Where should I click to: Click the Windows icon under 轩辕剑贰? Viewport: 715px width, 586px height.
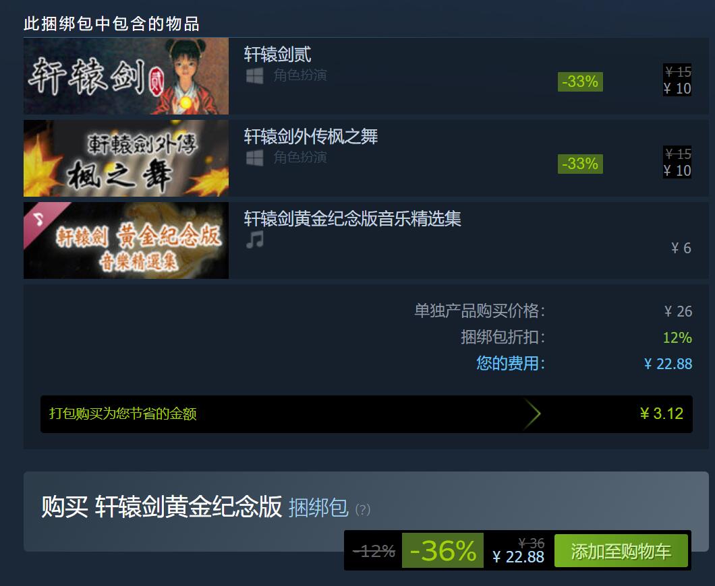[x=254, y=75]
